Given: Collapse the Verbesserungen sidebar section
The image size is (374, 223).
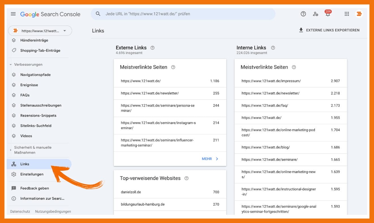Looking at the screenshot, I should 10,64.
